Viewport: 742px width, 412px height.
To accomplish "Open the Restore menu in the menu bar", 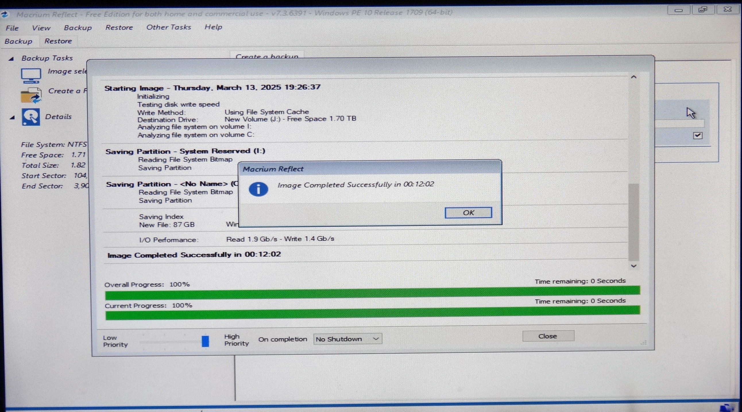I will 119,27.
